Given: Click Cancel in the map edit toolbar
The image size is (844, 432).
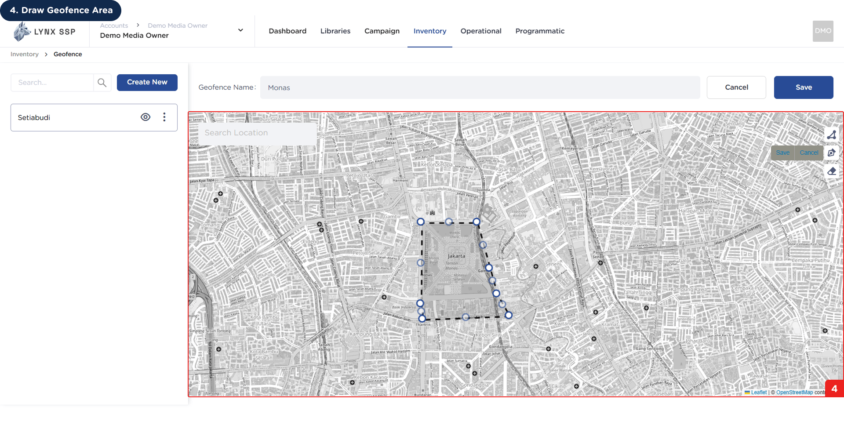Looking at the screenshot, I should pos(809,153).
